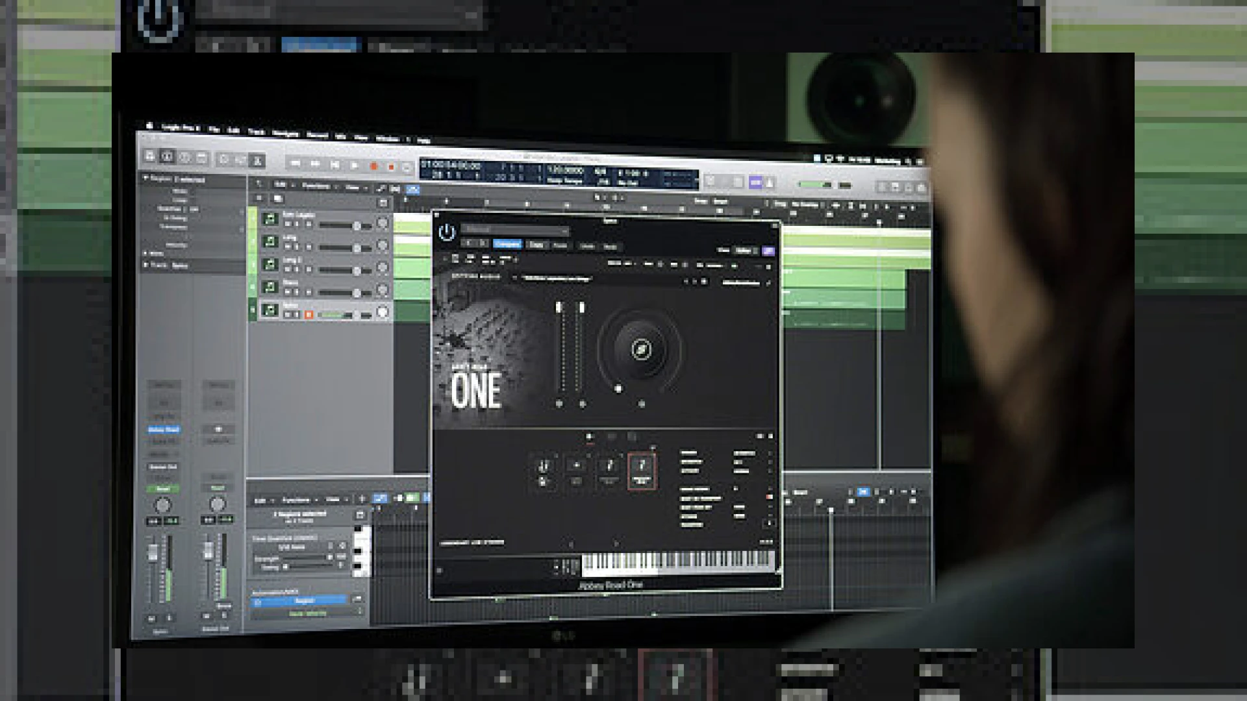The width and height of the screenshot is (1247, 701).
Task: Click the Play transport button
Action: [x=354, y=166]
